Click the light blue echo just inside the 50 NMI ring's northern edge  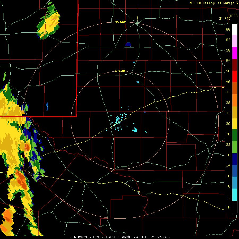pos(138,82)
